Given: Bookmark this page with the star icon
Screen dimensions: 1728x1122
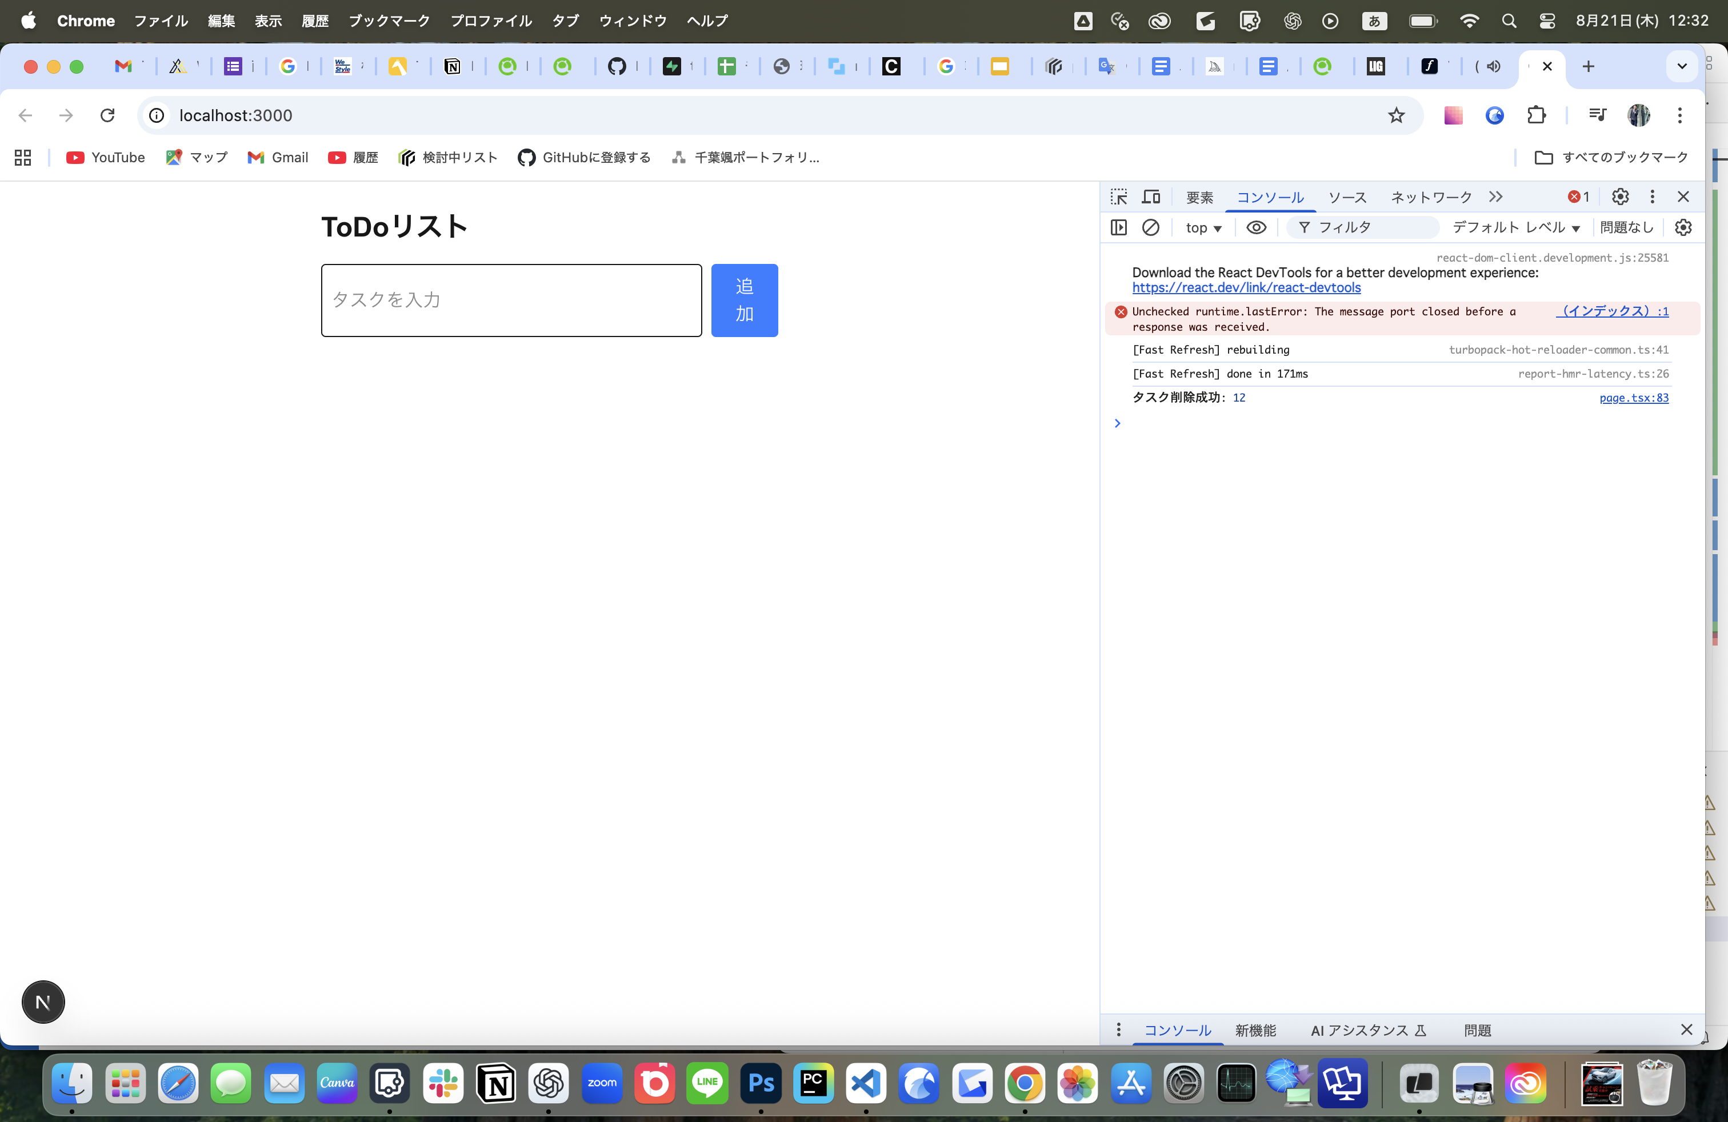Looking at the screenshot, I should click(x=1396, y=115).
